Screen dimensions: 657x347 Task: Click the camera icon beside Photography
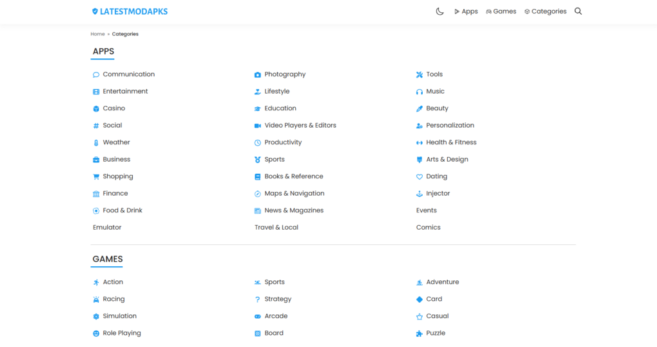pyautogui.click(x=257, y=74)
